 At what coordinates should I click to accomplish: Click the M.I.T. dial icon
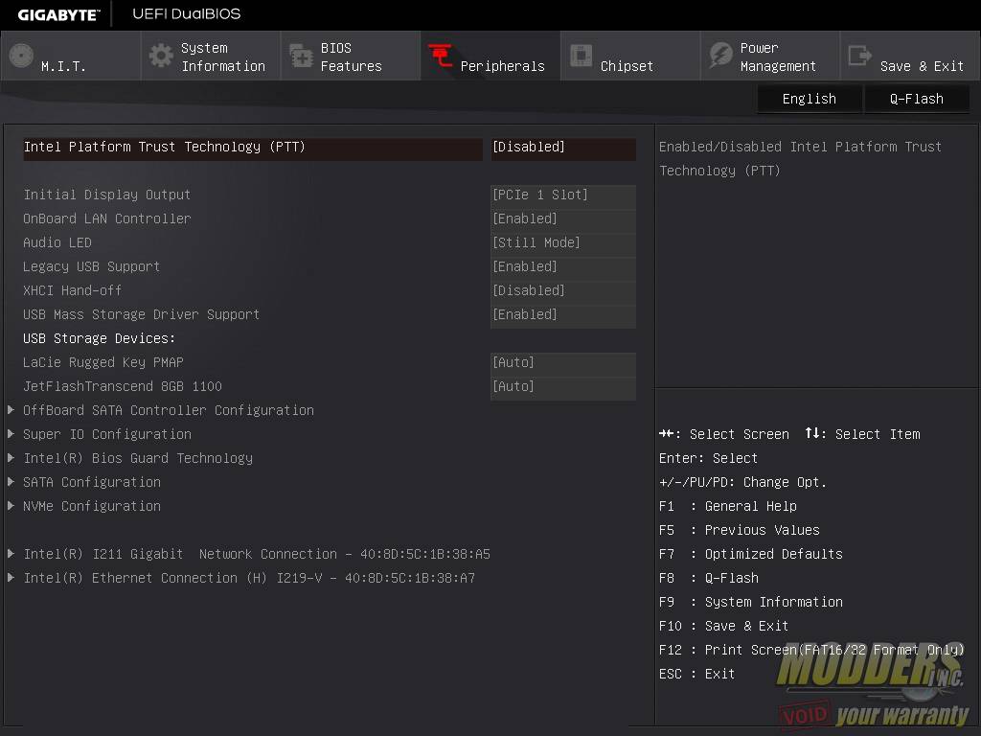[21, 57]
